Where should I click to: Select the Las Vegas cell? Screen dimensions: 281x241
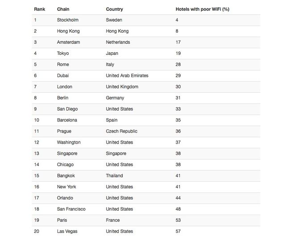point(68,231)
